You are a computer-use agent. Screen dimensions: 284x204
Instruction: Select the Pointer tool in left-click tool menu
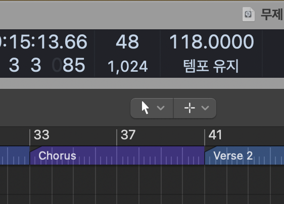[145, 108]
